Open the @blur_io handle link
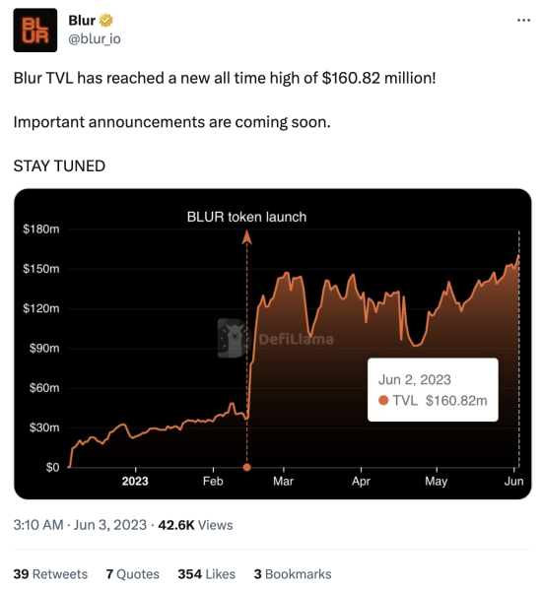 [95, 38]
